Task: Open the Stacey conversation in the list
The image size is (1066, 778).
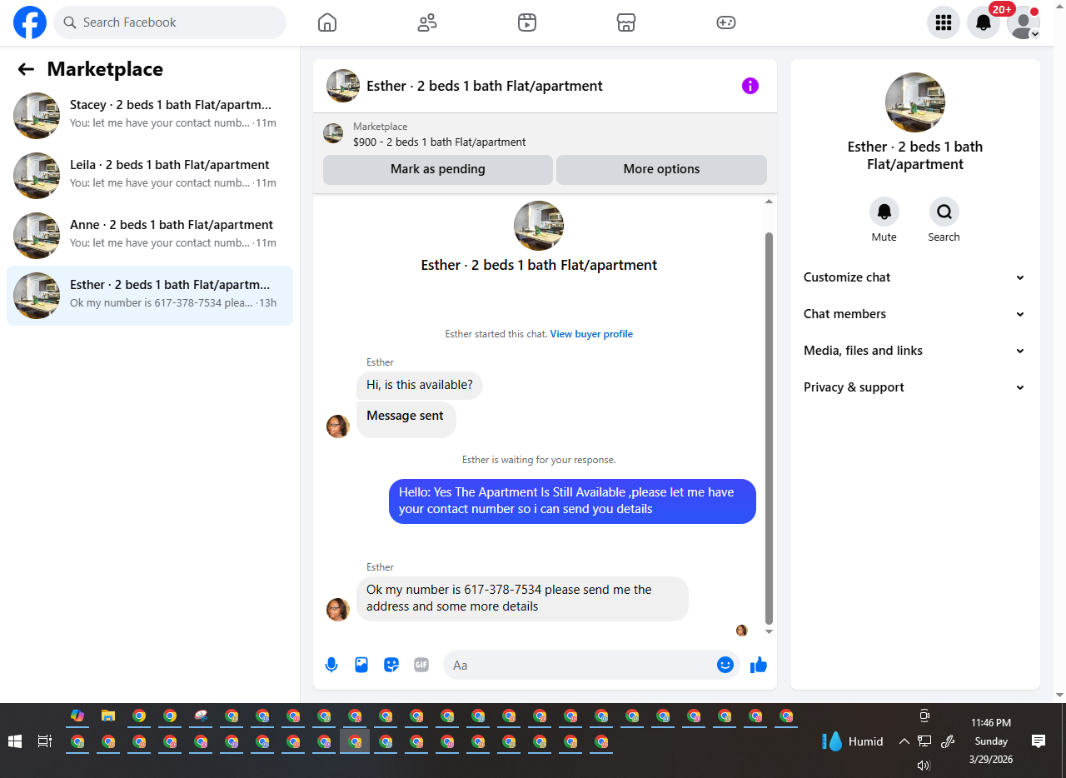Action: click(x=150, y=115)
